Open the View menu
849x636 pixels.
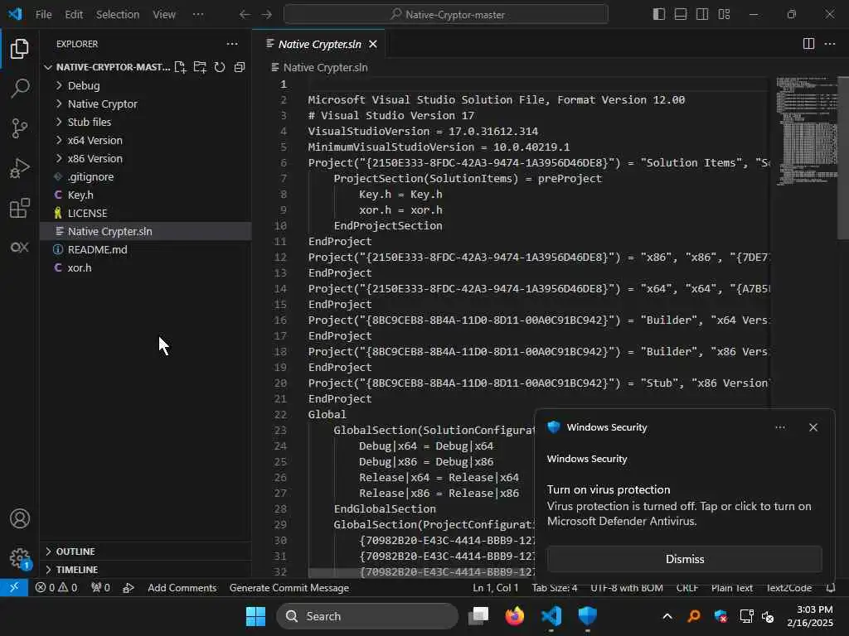(x=163, y=15)
